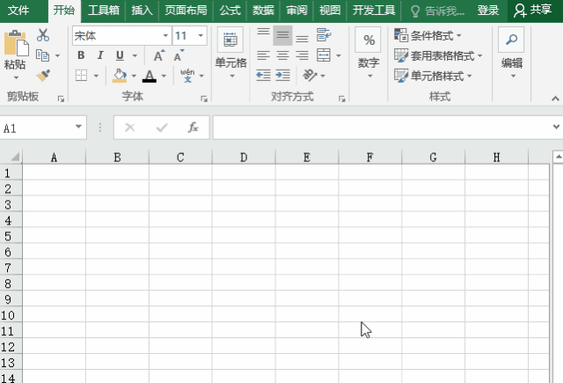Open Clipboard (剪贴板) dialog launcher
Image resolution: width=563 pixels, height=383 pixels.
click(61, 99)
